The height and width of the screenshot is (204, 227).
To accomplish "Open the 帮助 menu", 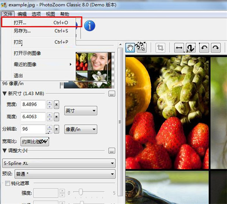I will pyautogui.click(x=65, y=14).
